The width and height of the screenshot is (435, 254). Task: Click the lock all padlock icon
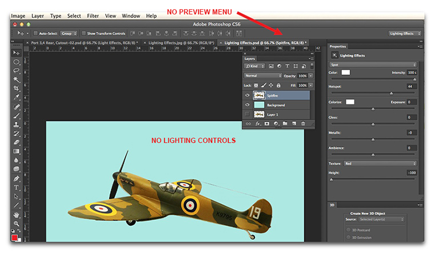[279, 85]
